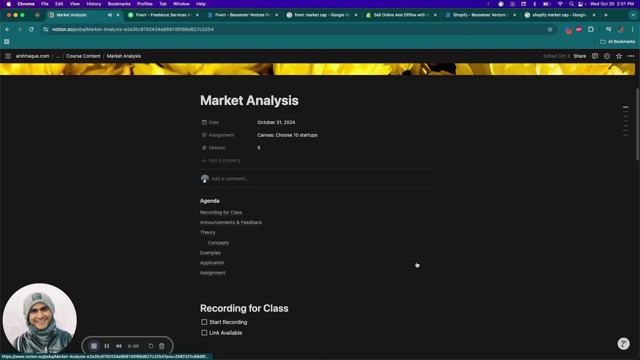This screenshot has height=360, width=640.
Task: Open macOS Control Center
Action: click(581, 4)
